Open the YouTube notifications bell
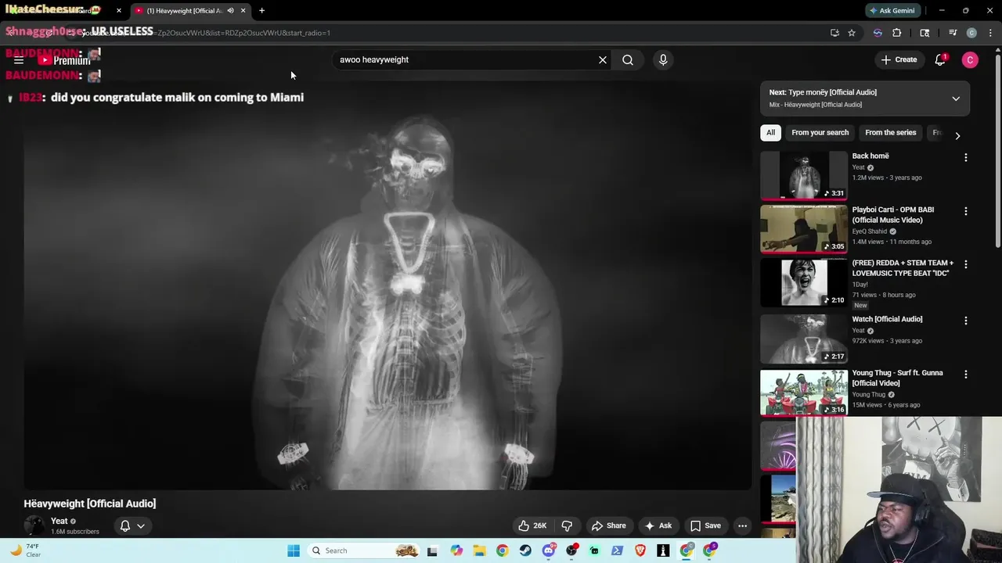The image size is (1002, 563). pos(940,60)
